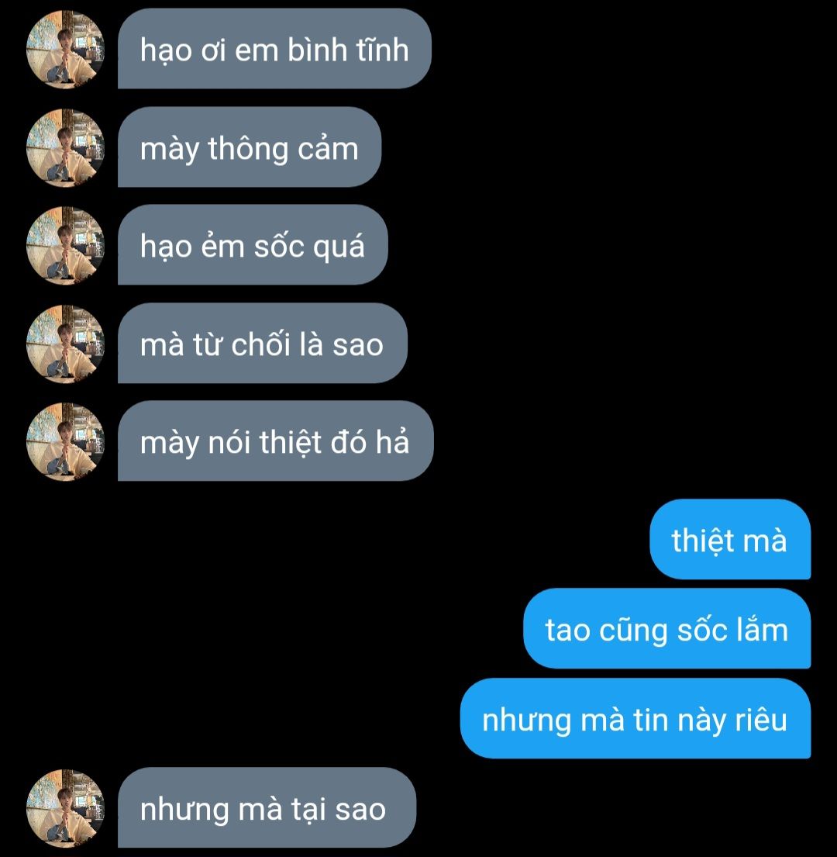Tap the blue 'thiệt mà' sent message
This screenshot has width=837, height=857.
pyautogui.click(x=730, y=540)
